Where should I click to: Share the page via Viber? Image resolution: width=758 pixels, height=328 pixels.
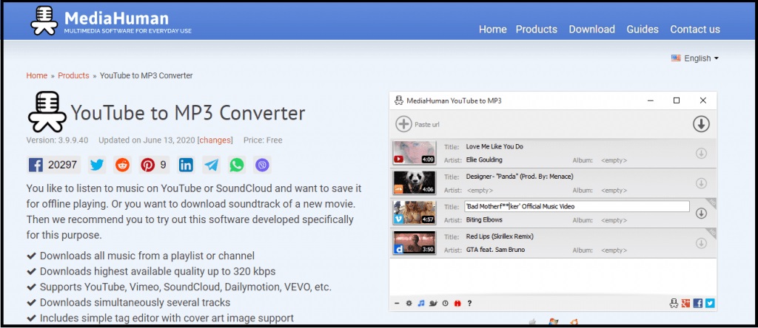(262, 165)
